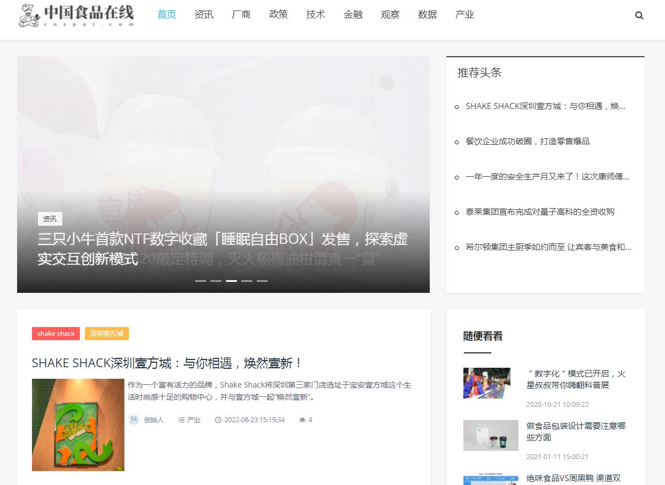Open the 金融 navigation menu
The height and width of the screenshot is (485, 665).
(353, 14)
